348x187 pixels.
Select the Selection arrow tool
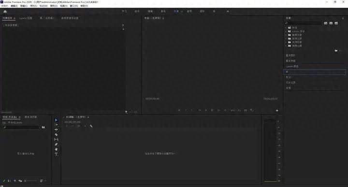(56, 120)
